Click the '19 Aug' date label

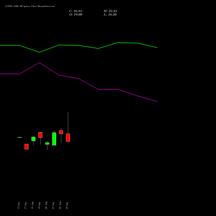(x=39, y=206)
